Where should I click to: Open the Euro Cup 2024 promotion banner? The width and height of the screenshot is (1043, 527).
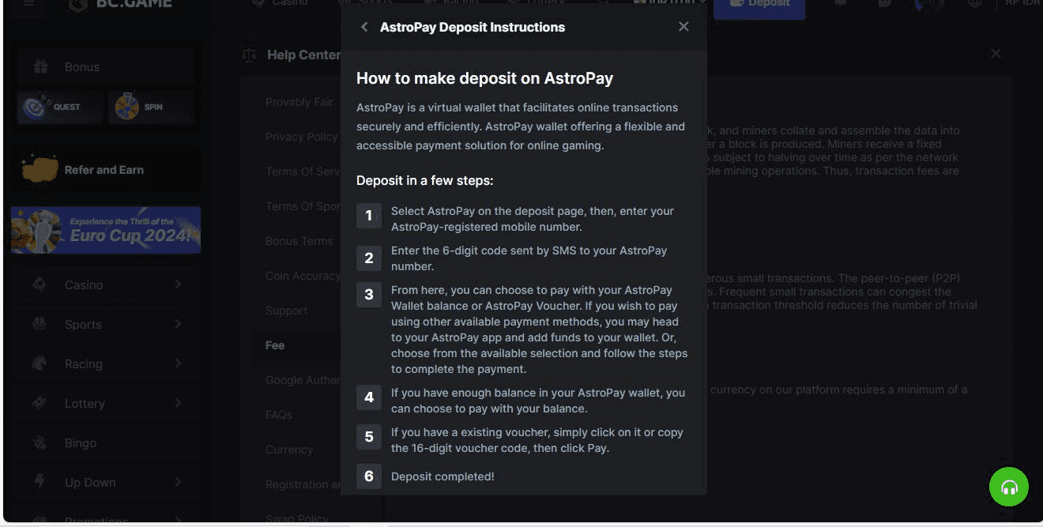[x=106, y=230]
